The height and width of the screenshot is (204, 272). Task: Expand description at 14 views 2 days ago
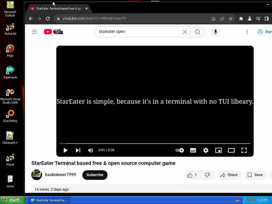pos(52,189)
